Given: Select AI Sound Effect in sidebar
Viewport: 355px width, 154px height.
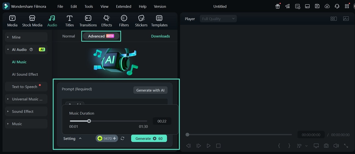Looking at the screenshot, I should (25, 74).
